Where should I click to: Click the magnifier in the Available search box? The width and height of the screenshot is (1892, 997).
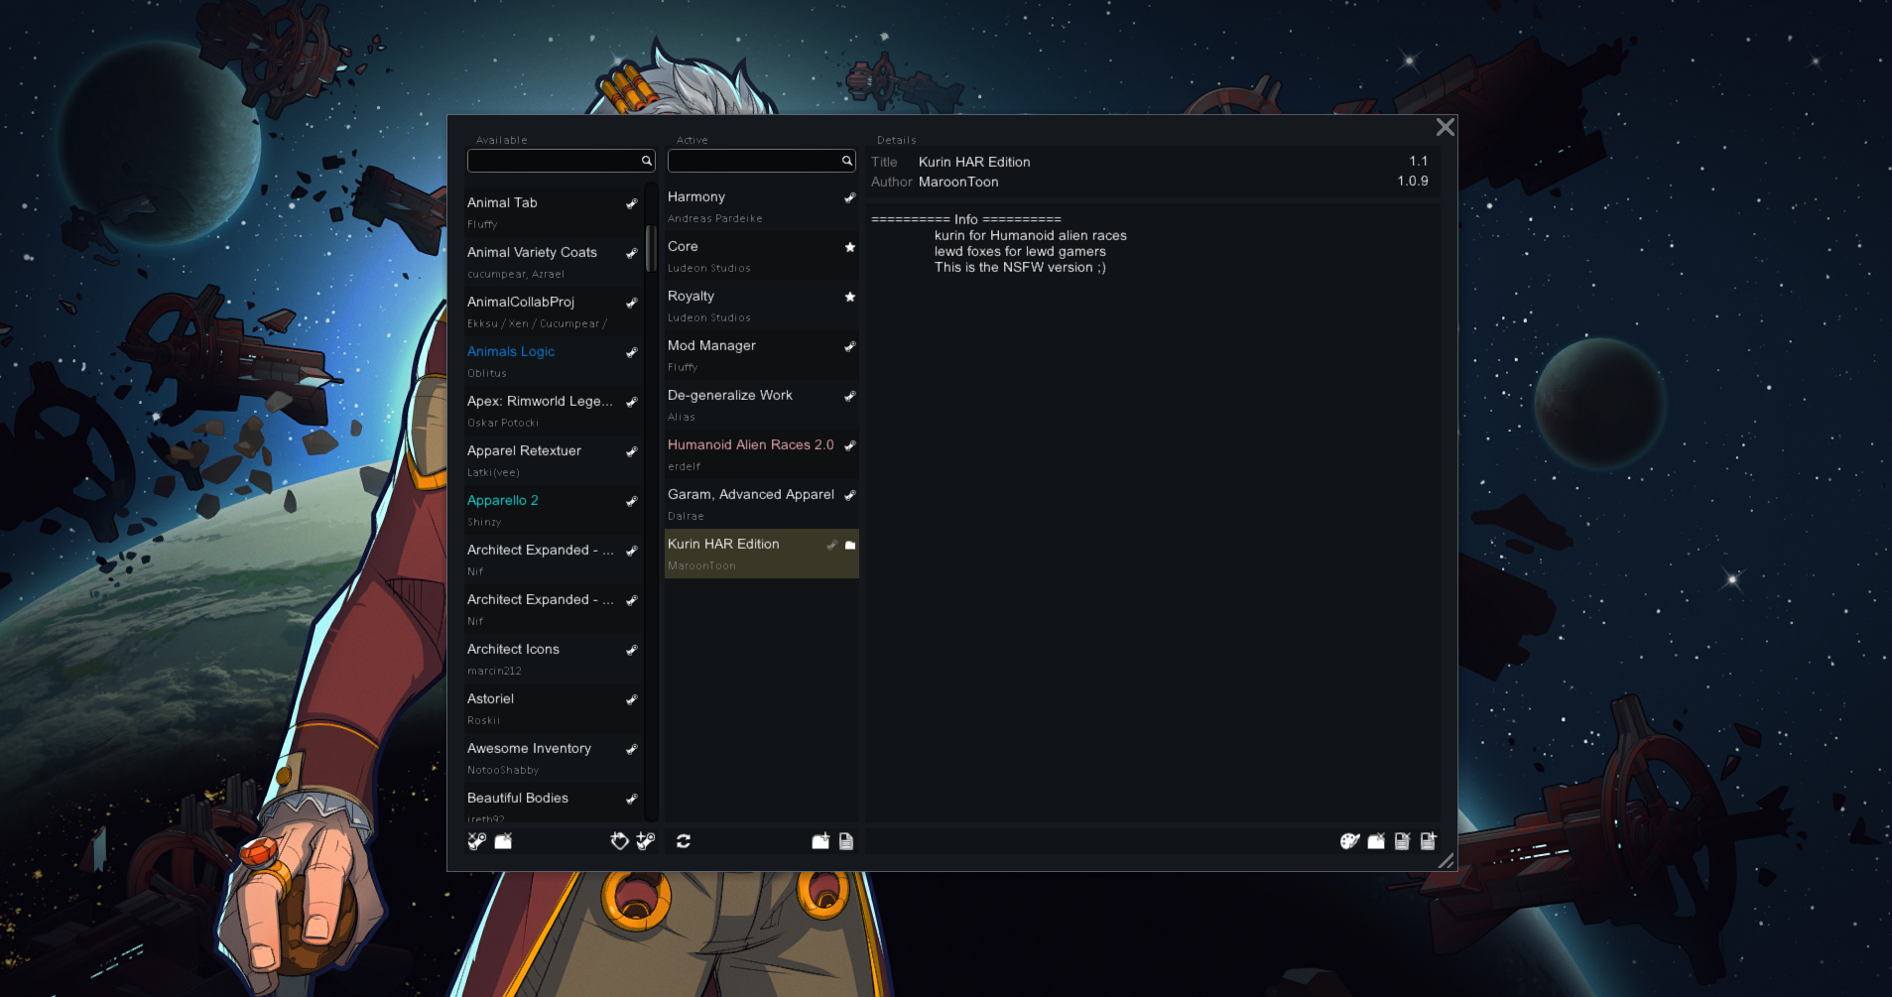pyautogui.click(x=646, y=161)
